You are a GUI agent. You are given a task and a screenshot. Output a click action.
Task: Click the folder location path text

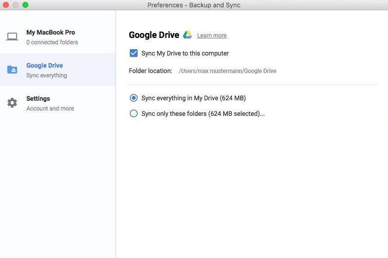227,71
